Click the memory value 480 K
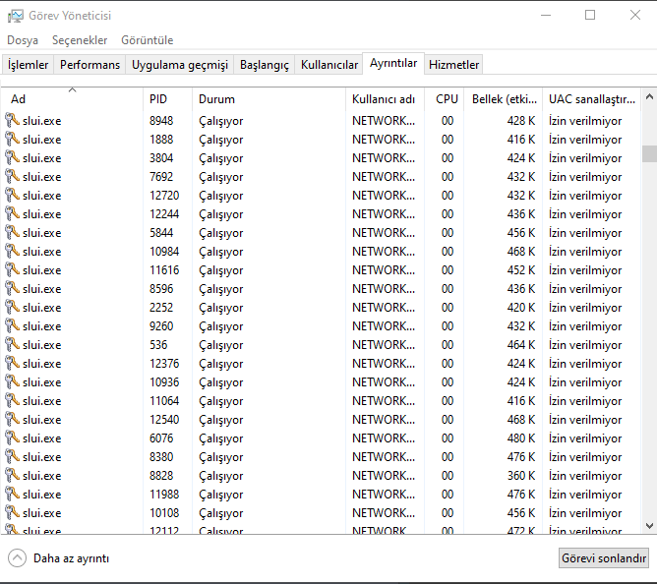Viewport: 657px width, 584px height. click(x=521, y=438)
